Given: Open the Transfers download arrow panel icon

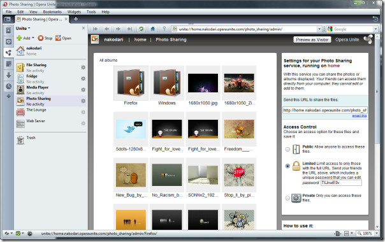Looking at the screenshot, I should [x=8, y=75].
